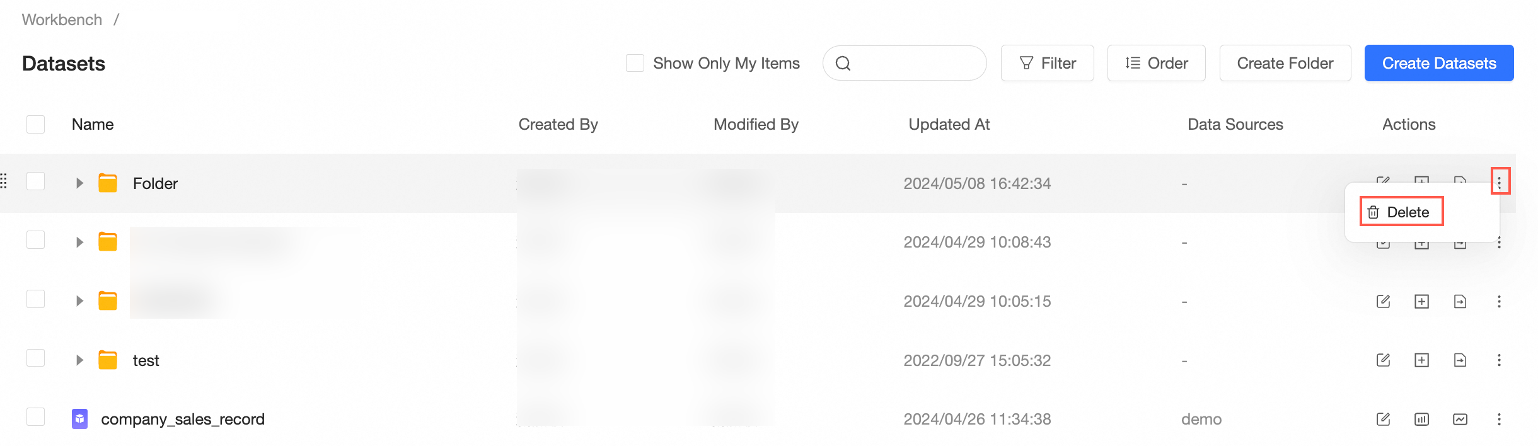Click the bar chart icon for company_sales_record
The height and width of the screenshot is (446, 1538).
(1421, 420)
